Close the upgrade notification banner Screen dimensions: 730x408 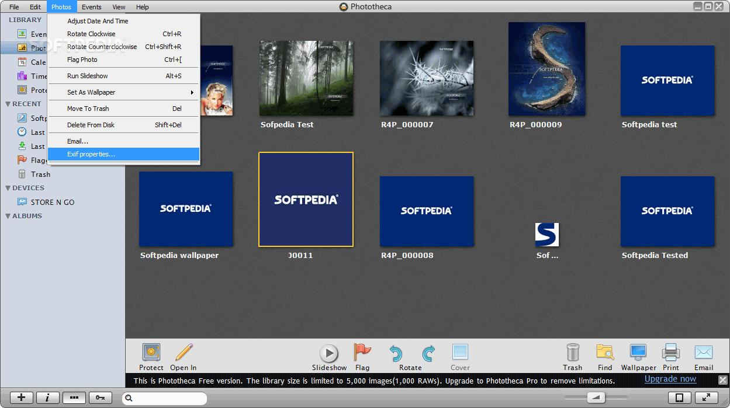click(x=723, y=380)
